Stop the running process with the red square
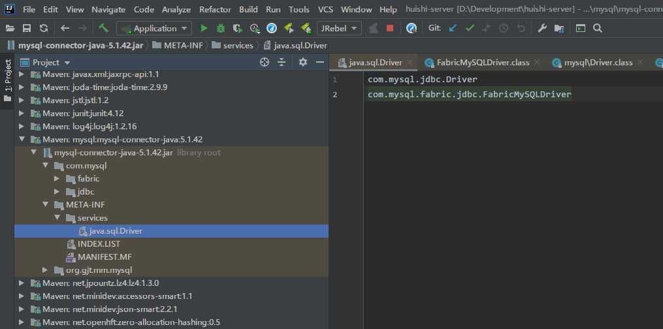 pyautogui.click(x=390, y=28)
